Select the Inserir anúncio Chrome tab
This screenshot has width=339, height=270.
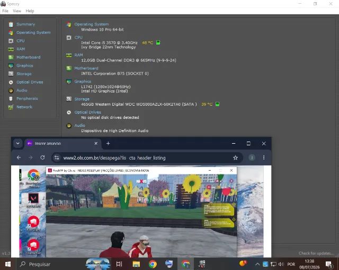(x=63, y=143)
